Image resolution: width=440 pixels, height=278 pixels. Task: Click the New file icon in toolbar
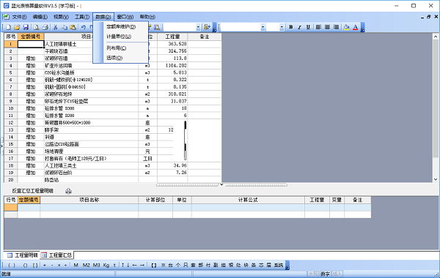pos(8,27)
